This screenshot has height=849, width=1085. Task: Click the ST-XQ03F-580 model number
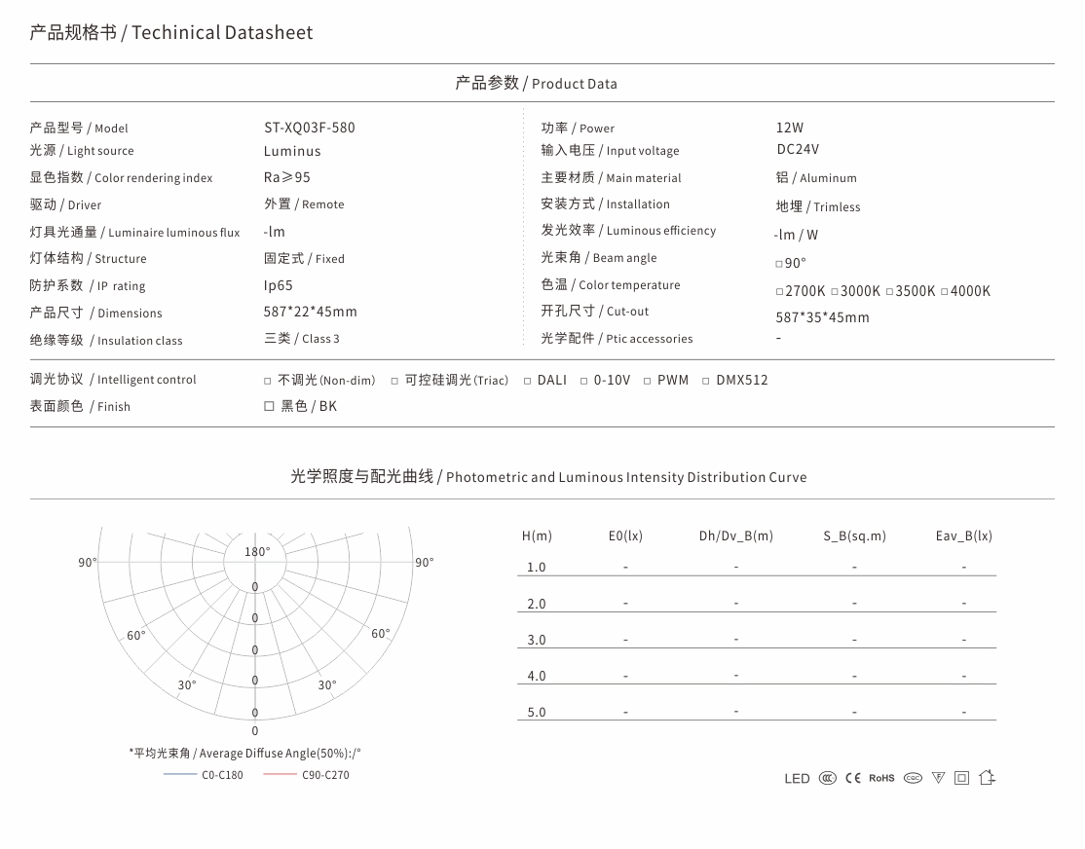(x=310, y=128)
